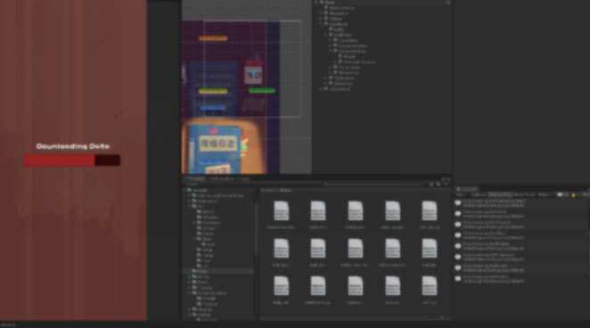Select the root scene row in Hierarchy
This screenshot has height=328, width=590.
coord(382,3)
